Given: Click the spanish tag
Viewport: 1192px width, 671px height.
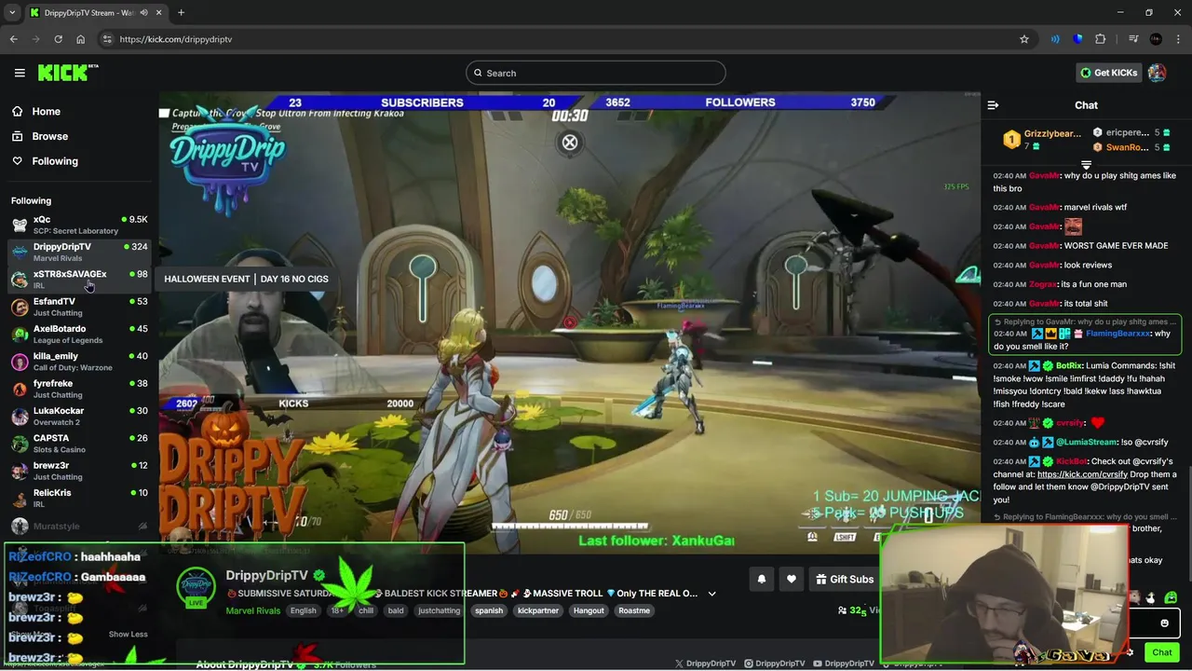Looking at the screenshot, I should click(489, 610).
